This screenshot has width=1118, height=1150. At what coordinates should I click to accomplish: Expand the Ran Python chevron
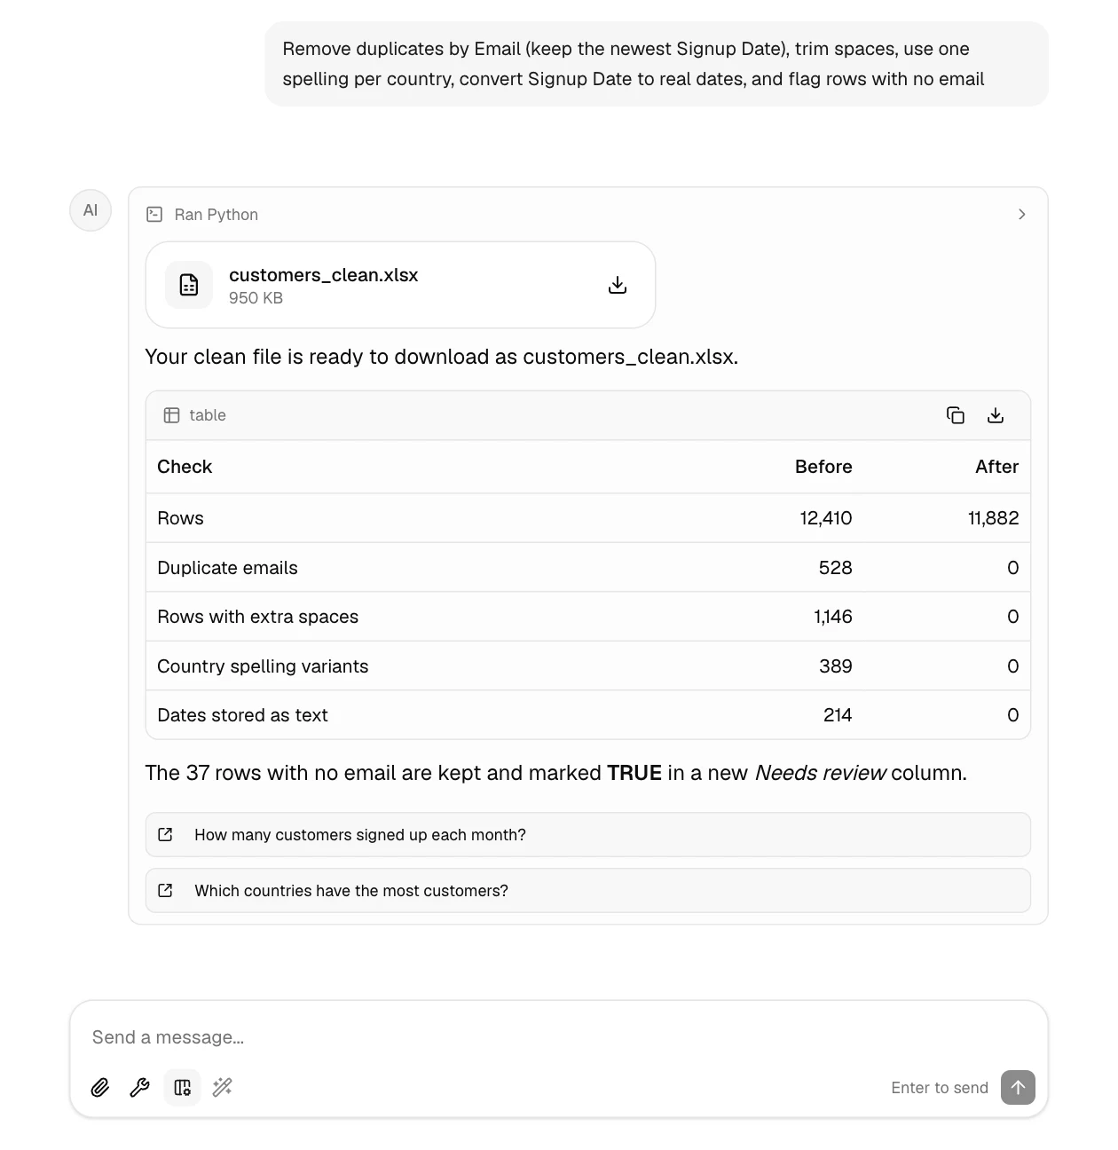tap(1022, 215)
